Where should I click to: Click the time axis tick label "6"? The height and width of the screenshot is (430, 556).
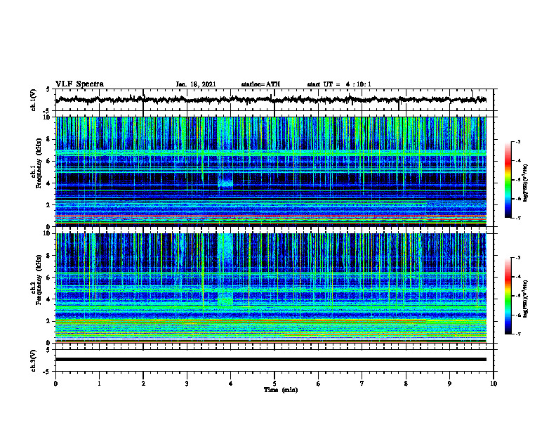pos(319,384)
